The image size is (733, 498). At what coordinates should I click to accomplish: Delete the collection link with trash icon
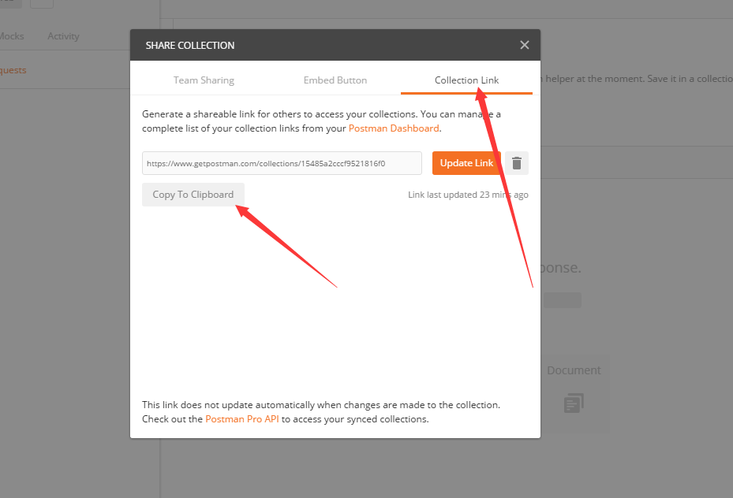pyautogui.click(x=517, y=163)
